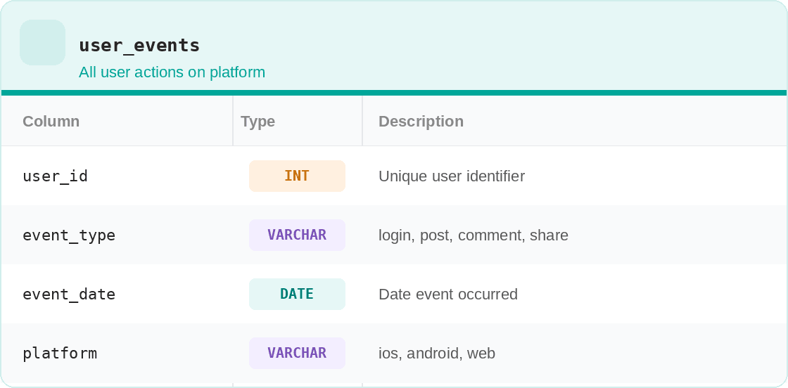The image size is (788, 388).
Task: Select the event_date column name
Action: coord(69,294)
